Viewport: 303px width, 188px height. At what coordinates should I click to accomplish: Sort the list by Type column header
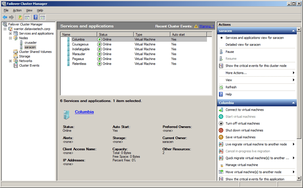click(152, 35)
